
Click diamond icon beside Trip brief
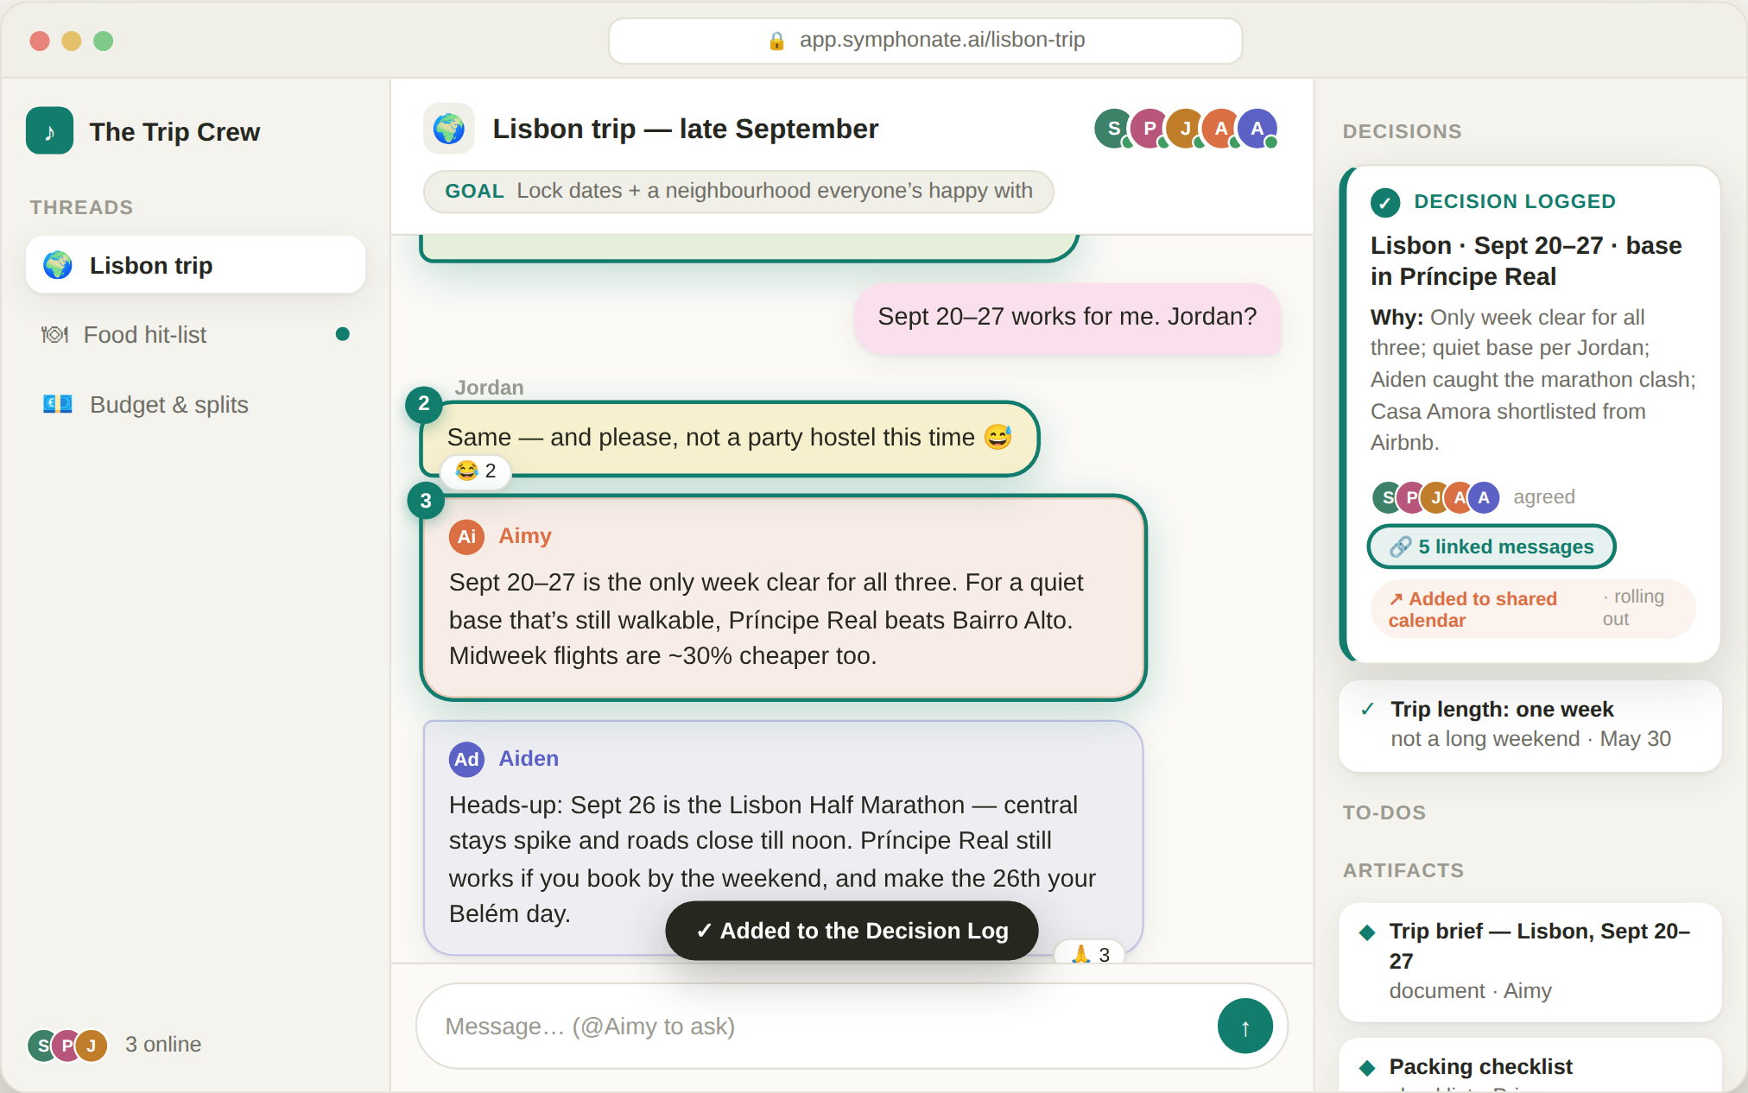click(1367, 932)
